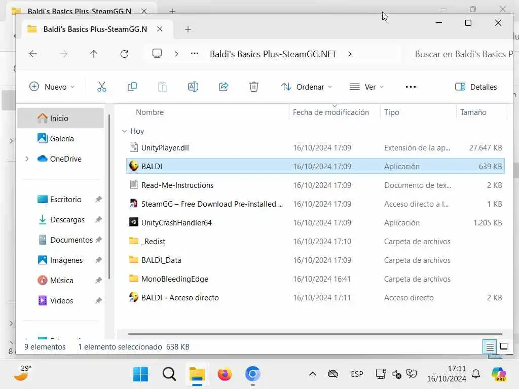
Task: Open Documentos in the sidebar
Action: tap(61, 240)
